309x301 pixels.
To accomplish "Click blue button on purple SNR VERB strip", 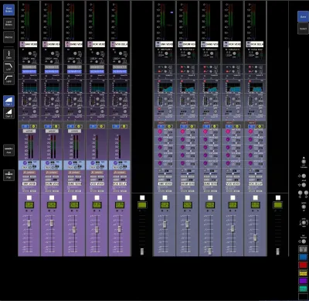I will [x=25, y=126].
